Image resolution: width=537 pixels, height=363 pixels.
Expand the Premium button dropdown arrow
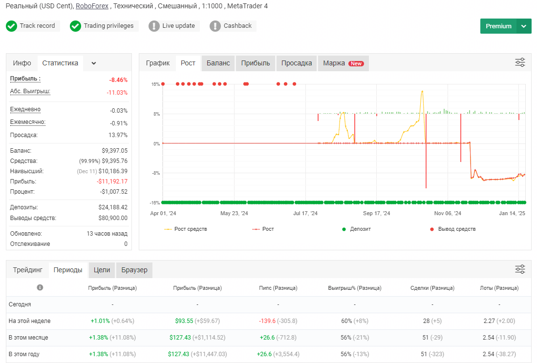pyautogui.click(x=524, y=26)
